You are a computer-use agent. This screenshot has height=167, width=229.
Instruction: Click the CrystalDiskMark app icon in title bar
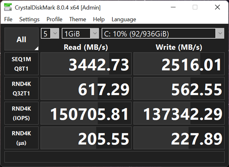(8, 7)
